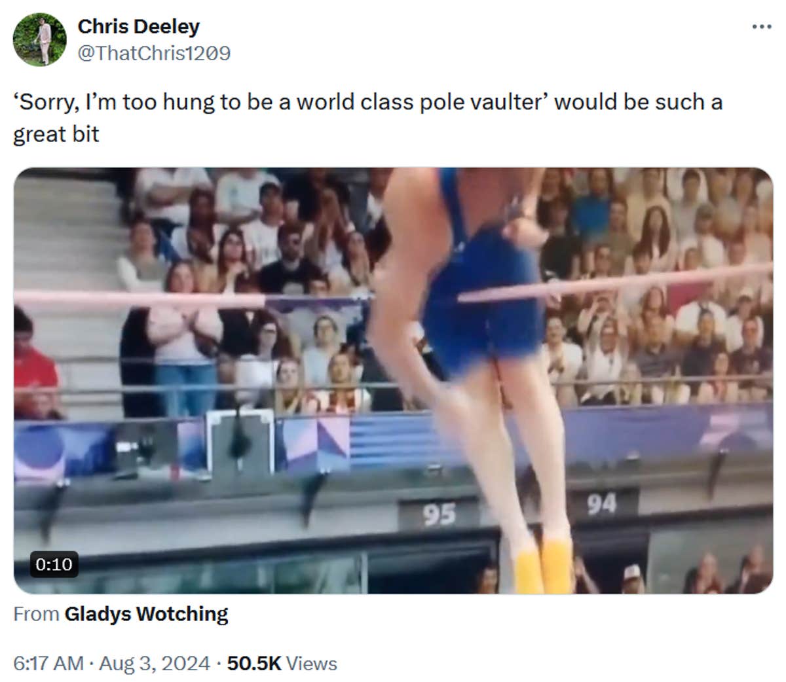The height and width of the screenshot is (682, 786).
Task: Click the bold Gladys Wotching attribution text
Action: pyautogui.click(x=147, y=613)
